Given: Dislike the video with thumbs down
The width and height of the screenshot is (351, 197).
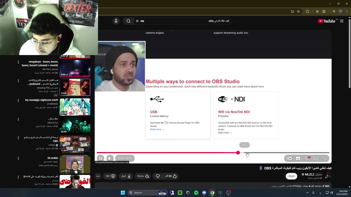Looking at the screenshot, I should click(x=158, y=176).
